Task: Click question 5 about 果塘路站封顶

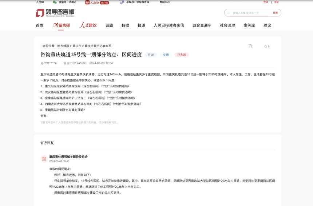Action: 63,110
